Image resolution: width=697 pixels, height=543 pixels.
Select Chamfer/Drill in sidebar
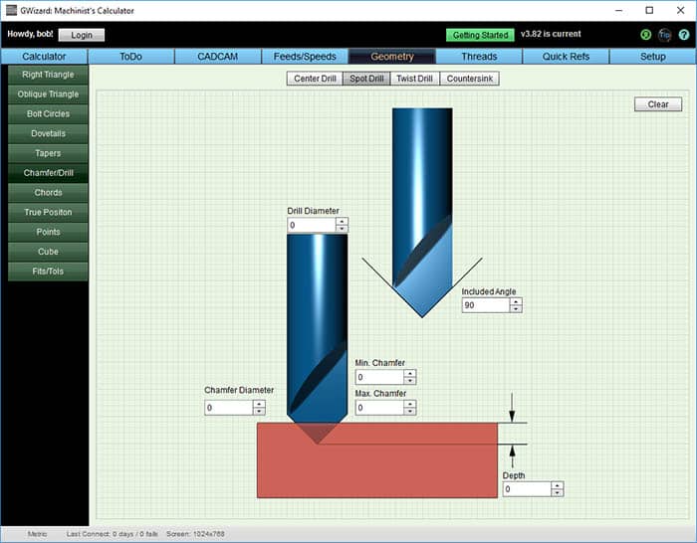click(x=48, y=173)
